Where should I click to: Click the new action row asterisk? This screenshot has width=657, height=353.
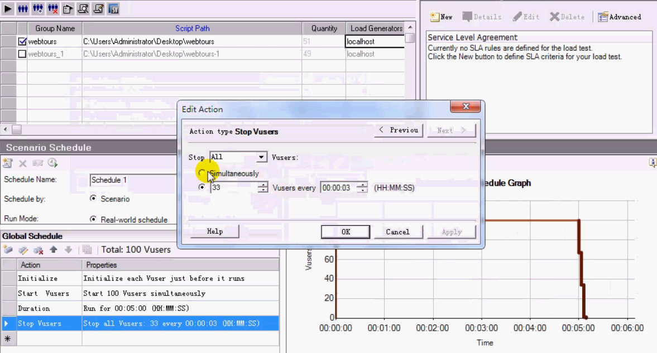coord(8,339)
